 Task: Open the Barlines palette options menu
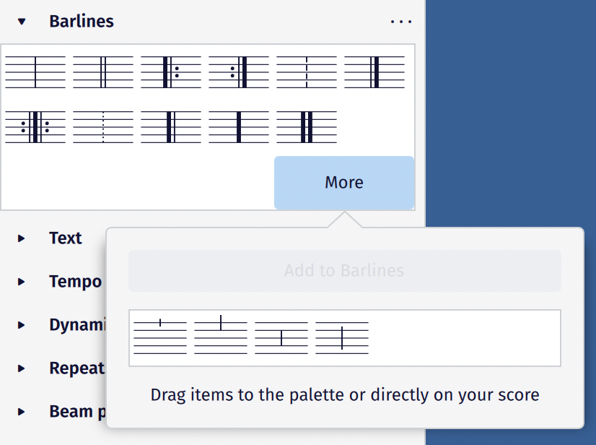coord(401,21)
